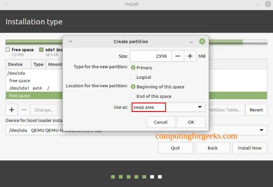
Task: Click the Mount column header
Action: [55, 64]
